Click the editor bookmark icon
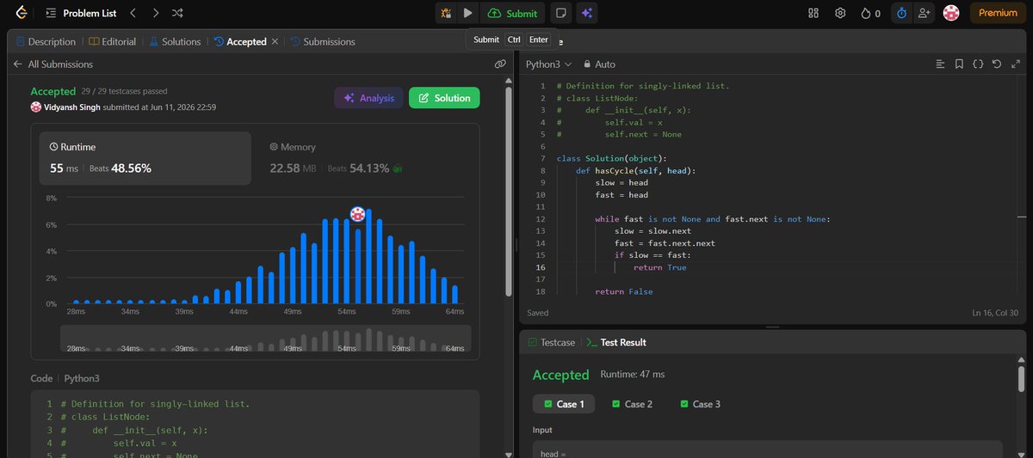Screen dimensions: 1033x458 pos(959,64)
